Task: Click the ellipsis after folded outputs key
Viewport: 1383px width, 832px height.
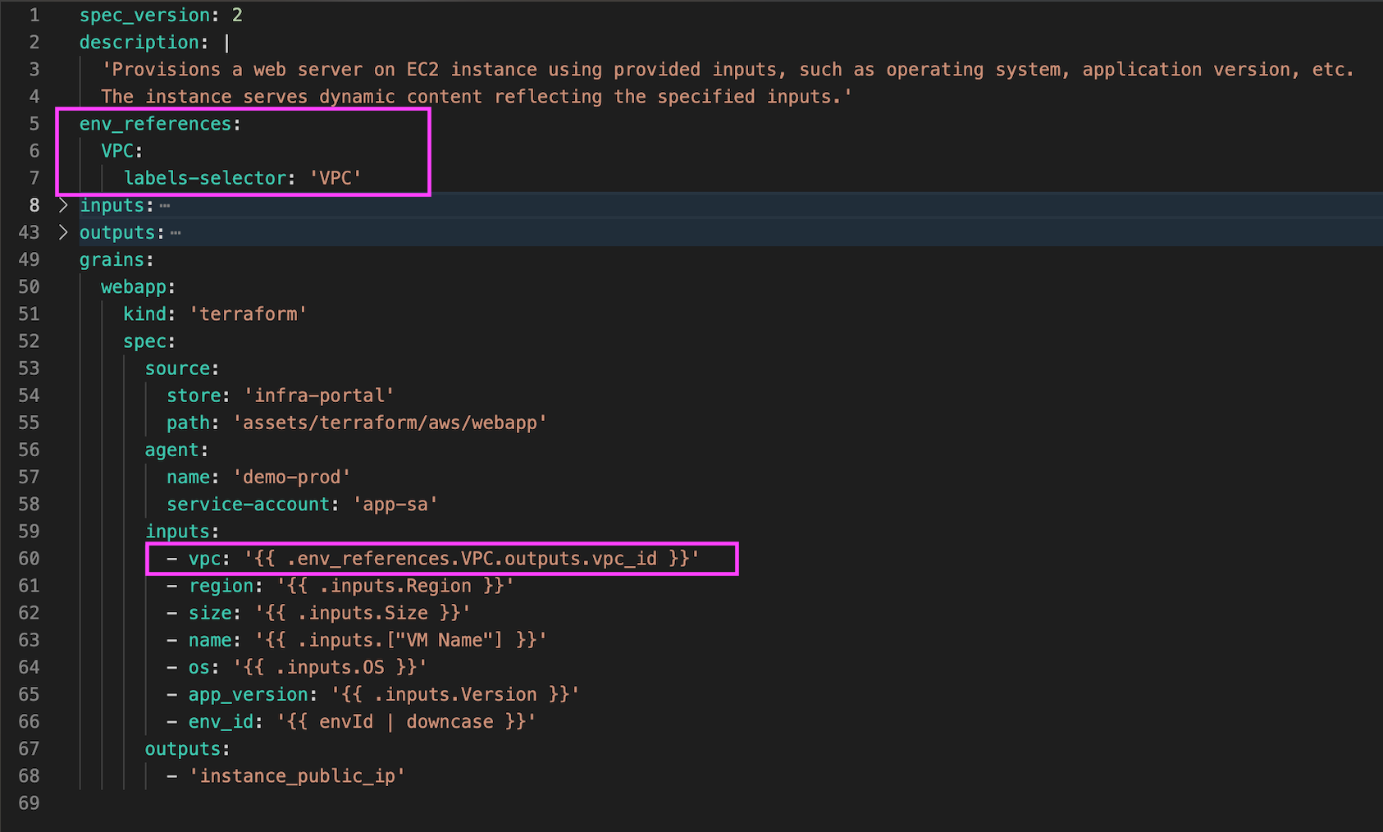Action: pyautogui.click(x=176, y=233)
